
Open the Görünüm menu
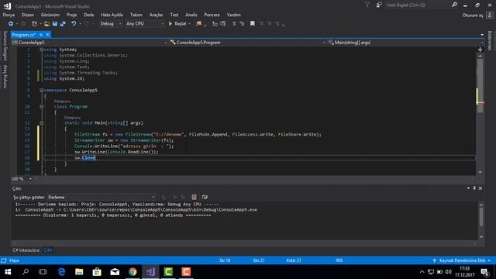(x=50, y=15)
